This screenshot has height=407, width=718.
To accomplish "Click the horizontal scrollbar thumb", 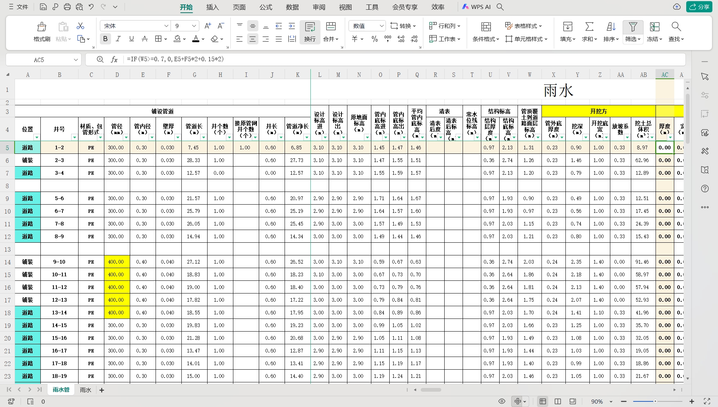I will 431,390.
